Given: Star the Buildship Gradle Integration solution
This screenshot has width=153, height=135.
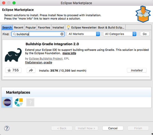Looking at the screenshot, I should (x=13, y=70).
